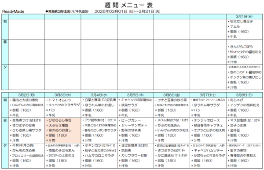Click 'ビーフカレー' in 3月5日 lunch
Viewport: 264px width, 170px height.
coord(131,120)
